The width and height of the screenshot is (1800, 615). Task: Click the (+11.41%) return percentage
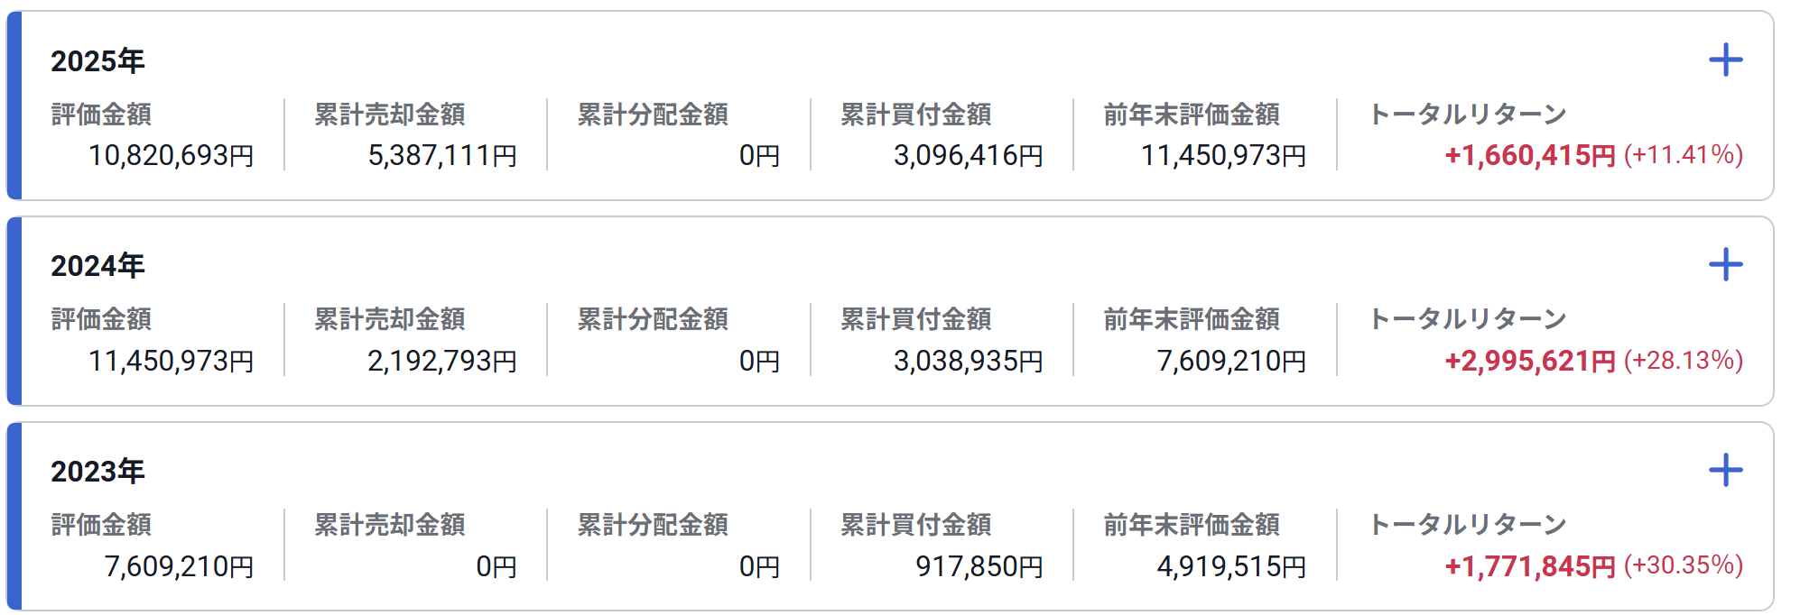click(x=1684, y=155)
